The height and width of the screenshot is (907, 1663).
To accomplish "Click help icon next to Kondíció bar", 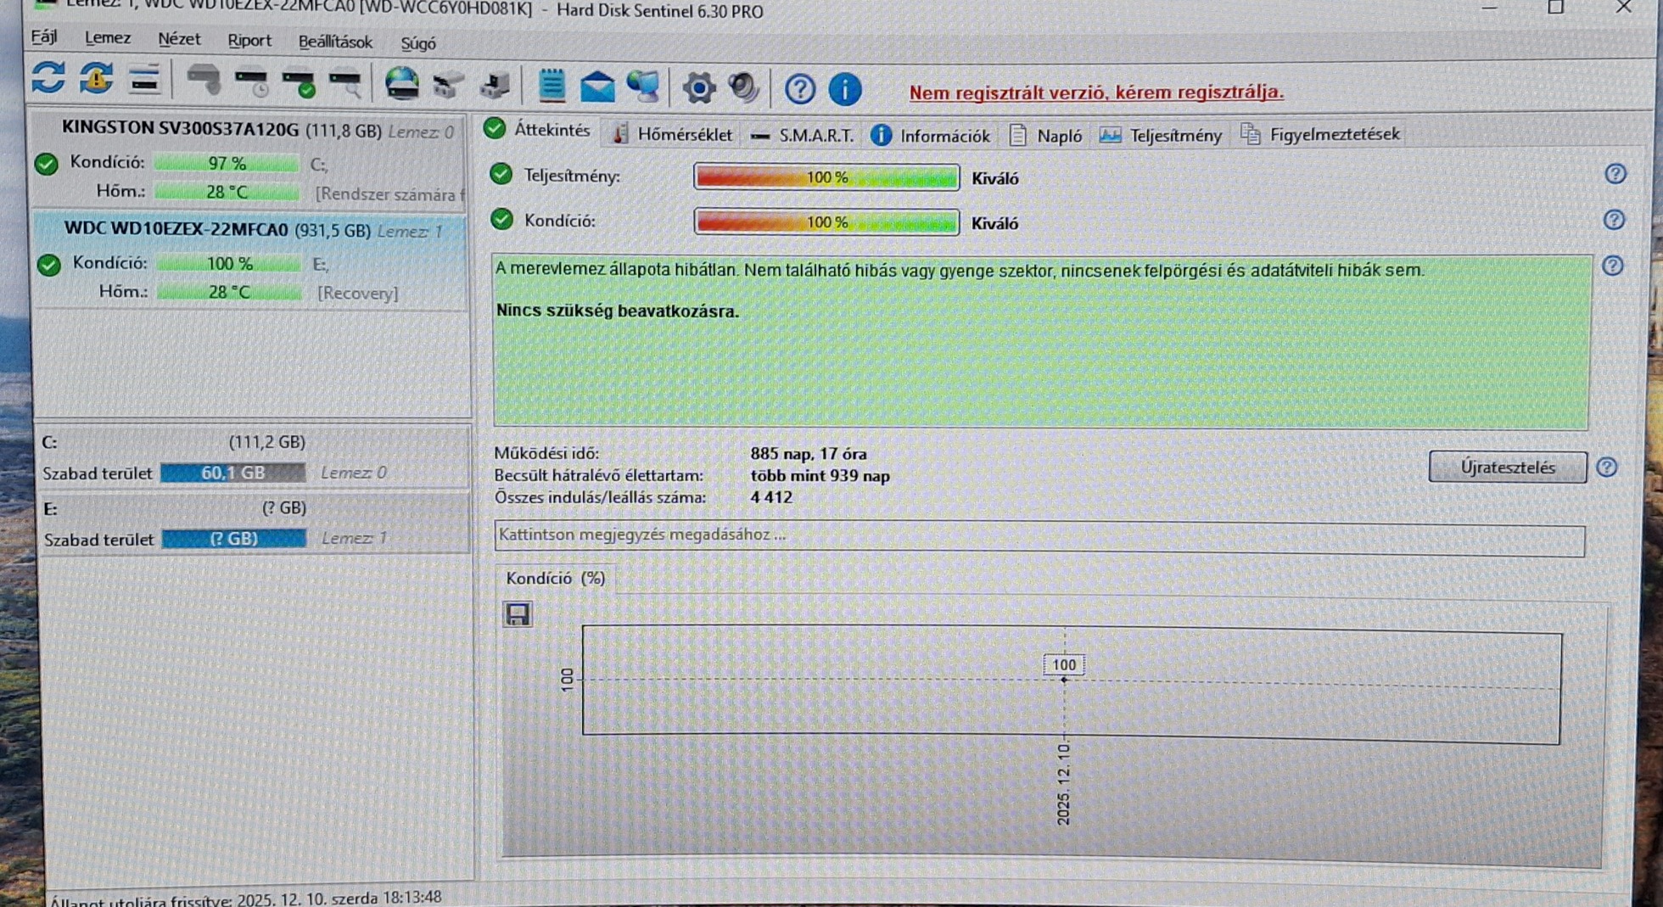I will [1614, 220].
